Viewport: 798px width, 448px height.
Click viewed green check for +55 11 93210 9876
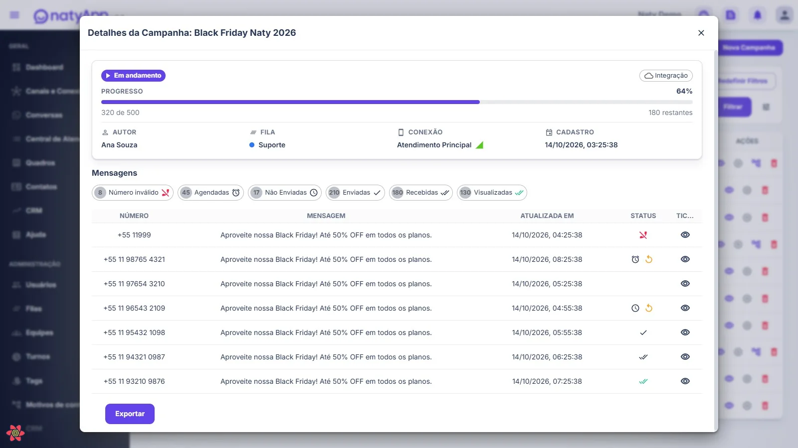[643, 381]
